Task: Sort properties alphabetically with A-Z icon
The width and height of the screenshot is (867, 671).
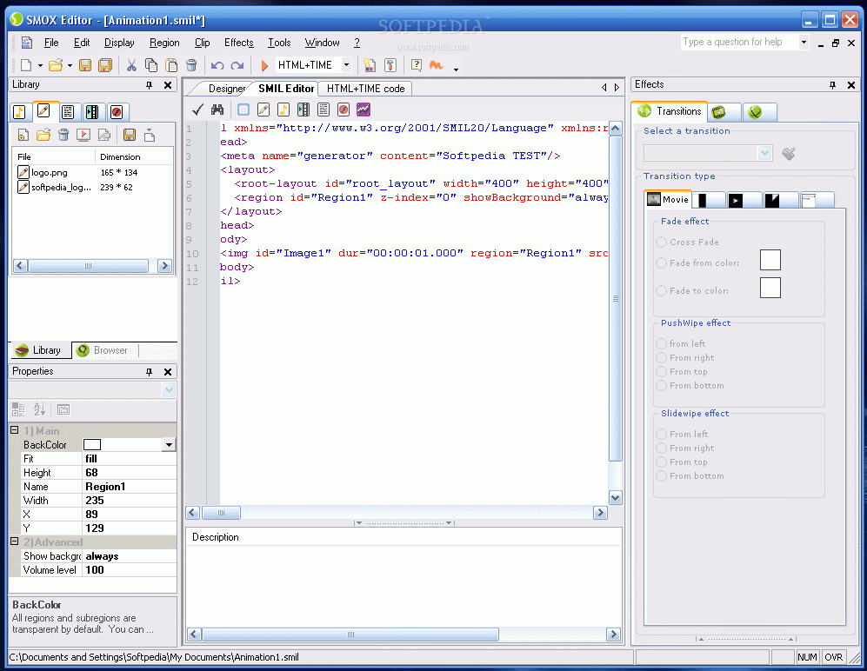Action: point(39,409)
